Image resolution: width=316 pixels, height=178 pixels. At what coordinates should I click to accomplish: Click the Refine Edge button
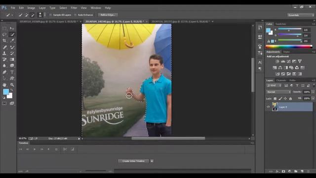pyautogui.click(x=108, y=15)
